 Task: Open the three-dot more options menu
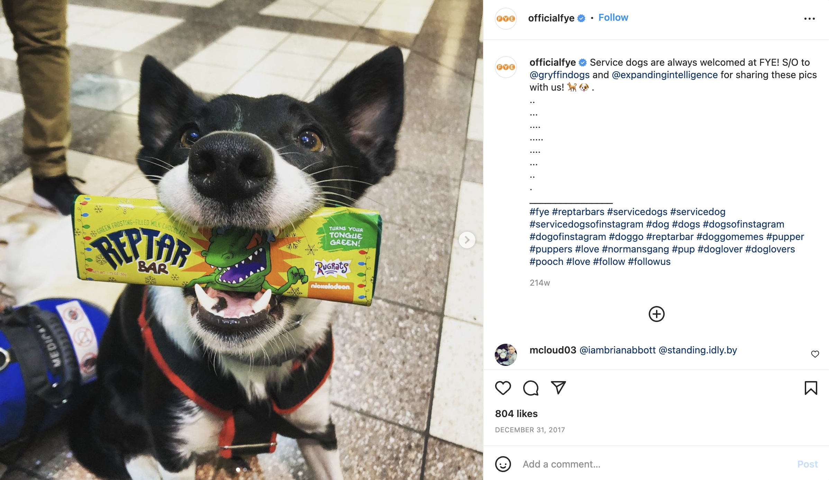pos(809,19)
